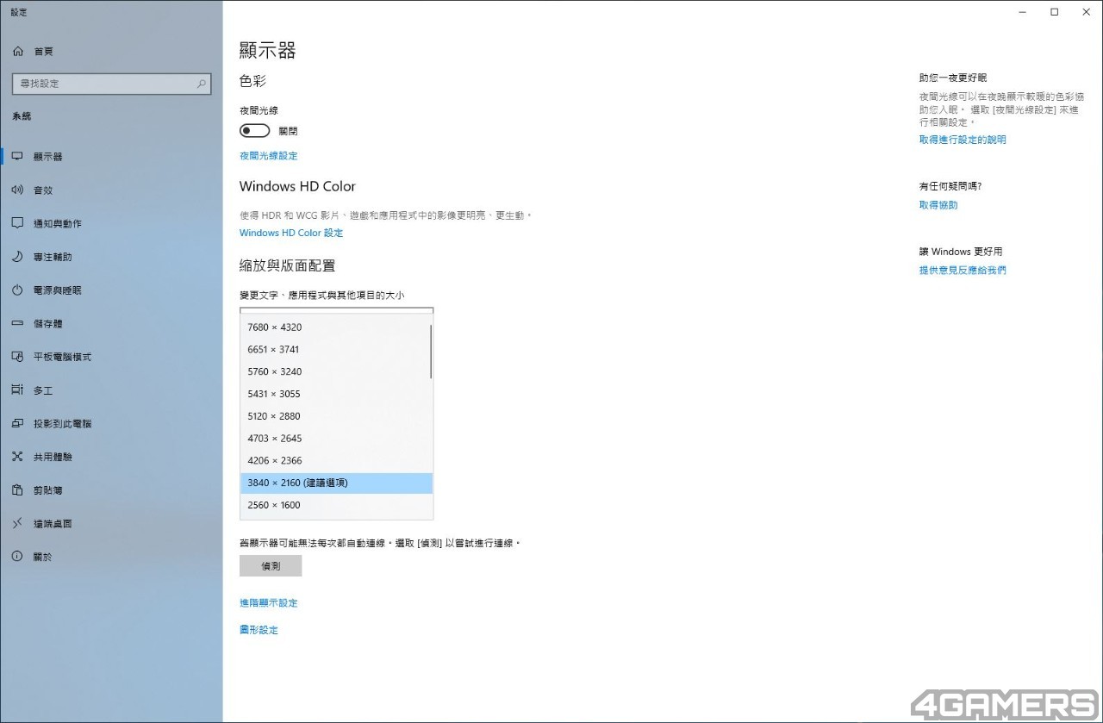The width and height of the screenshot is (1103, 723).
Task: Click the 取得協助 link
Action: coord(938,205)
